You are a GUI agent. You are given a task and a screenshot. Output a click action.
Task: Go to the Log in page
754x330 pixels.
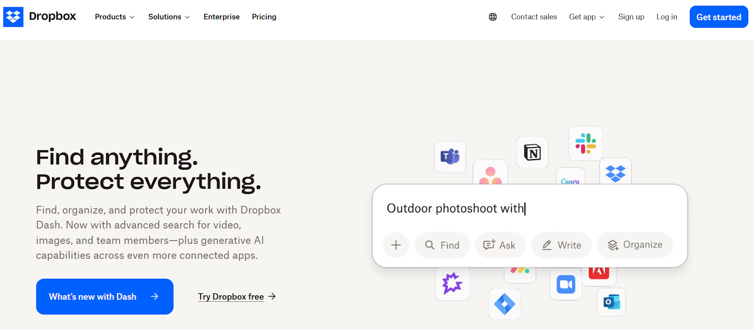tap(667, 17)
